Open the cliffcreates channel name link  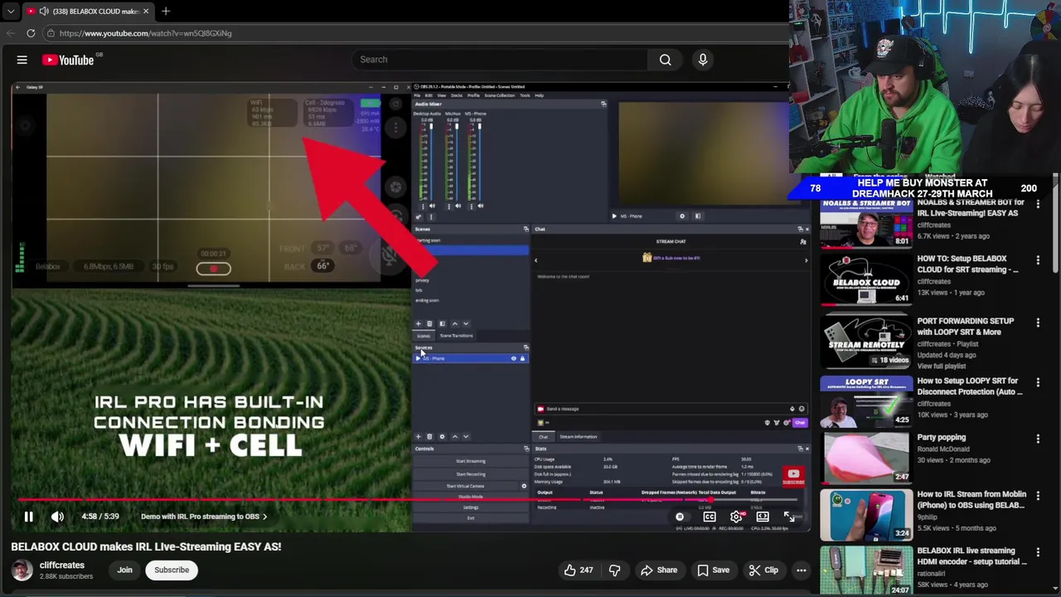(62, 565)
